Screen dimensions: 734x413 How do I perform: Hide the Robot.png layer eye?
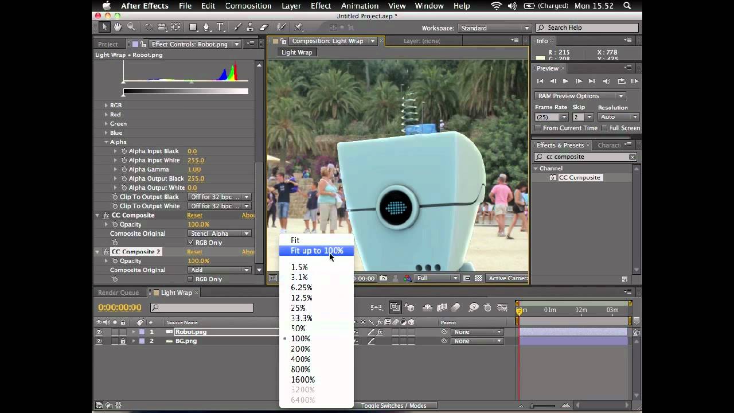99,332
